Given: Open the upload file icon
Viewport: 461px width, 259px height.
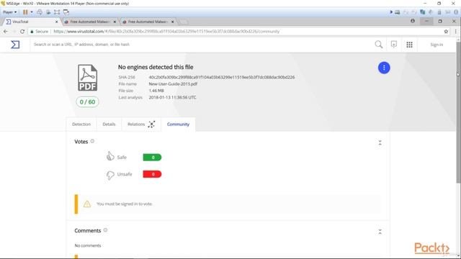Looking at the screenshot, I should coord(394,45).
